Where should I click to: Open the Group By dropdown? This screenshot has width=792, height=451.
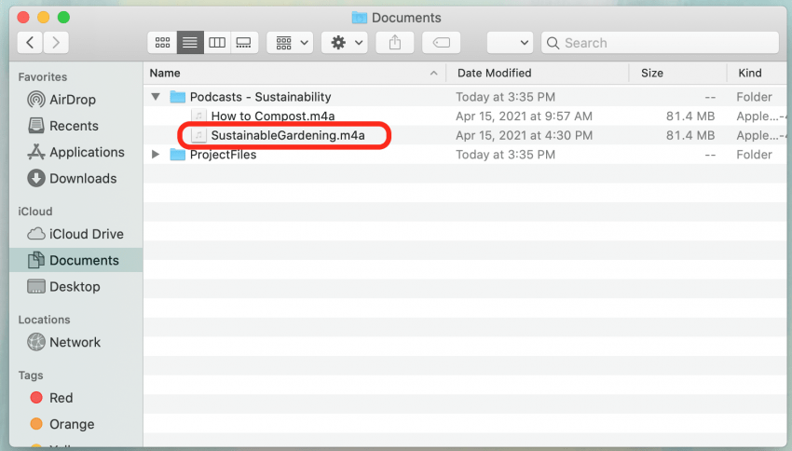click(x=290, y=43)
